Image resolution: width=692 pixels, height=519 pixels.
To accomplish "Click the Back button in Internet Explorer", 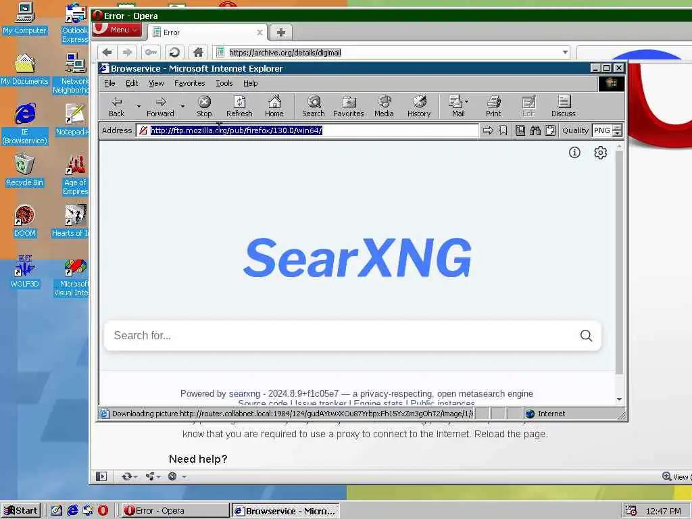I will [116, 107].
